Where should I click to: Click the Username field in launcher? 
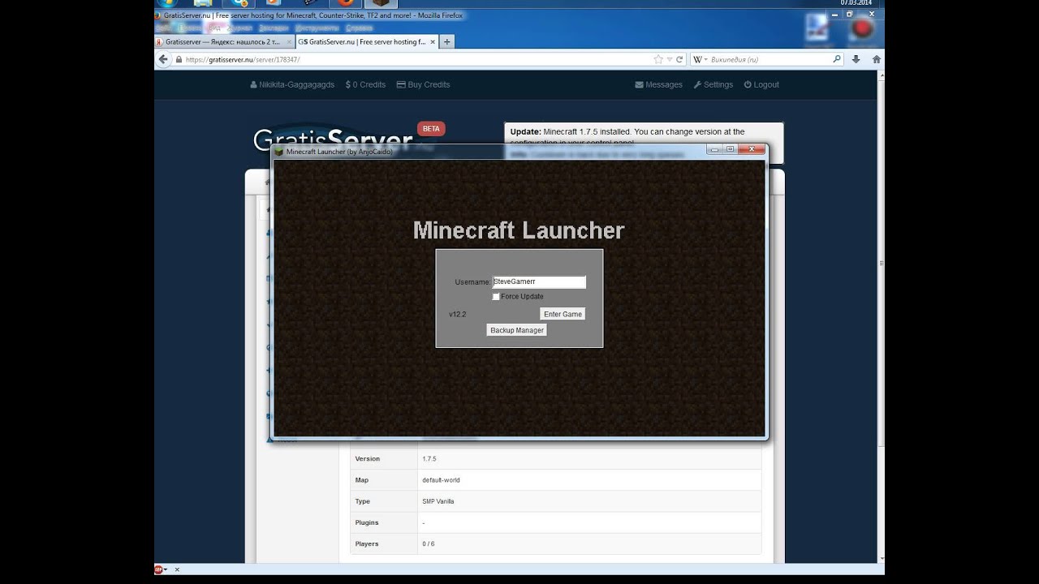click(x=539, y=282)
